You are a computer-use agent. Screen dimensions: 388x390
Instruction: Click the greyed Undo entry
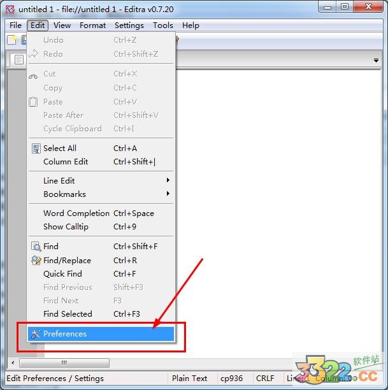101,40
